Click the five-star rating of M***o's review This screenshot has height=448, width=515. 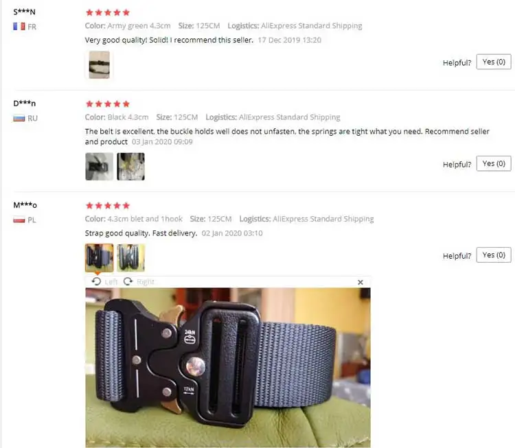click(108, 206)
